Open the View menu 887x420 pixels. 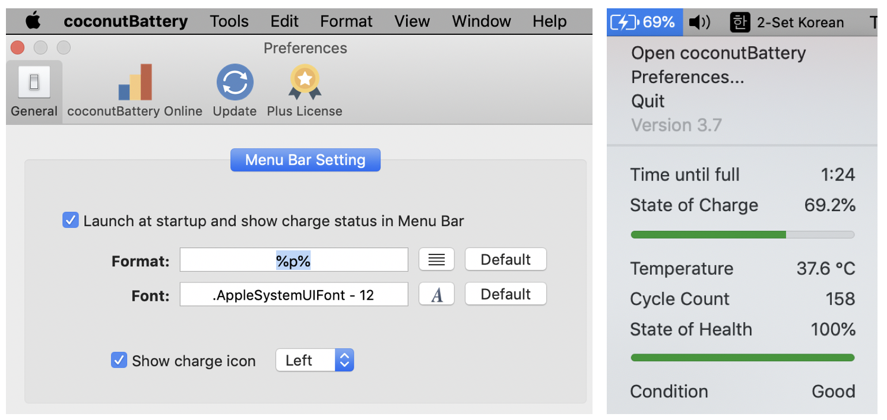click(412, 21)
